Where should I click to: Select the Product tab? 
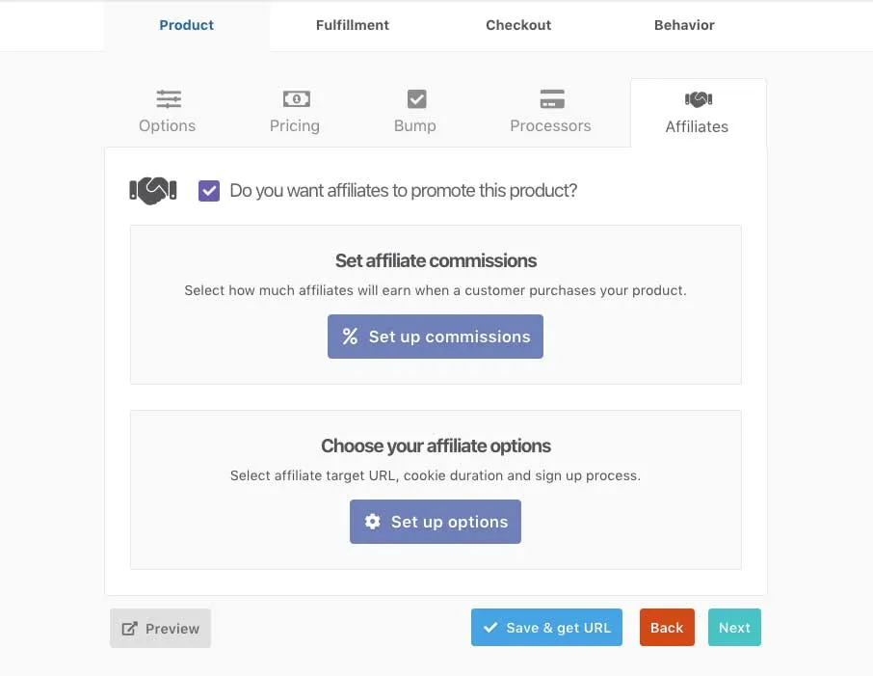tap(186, 25)
